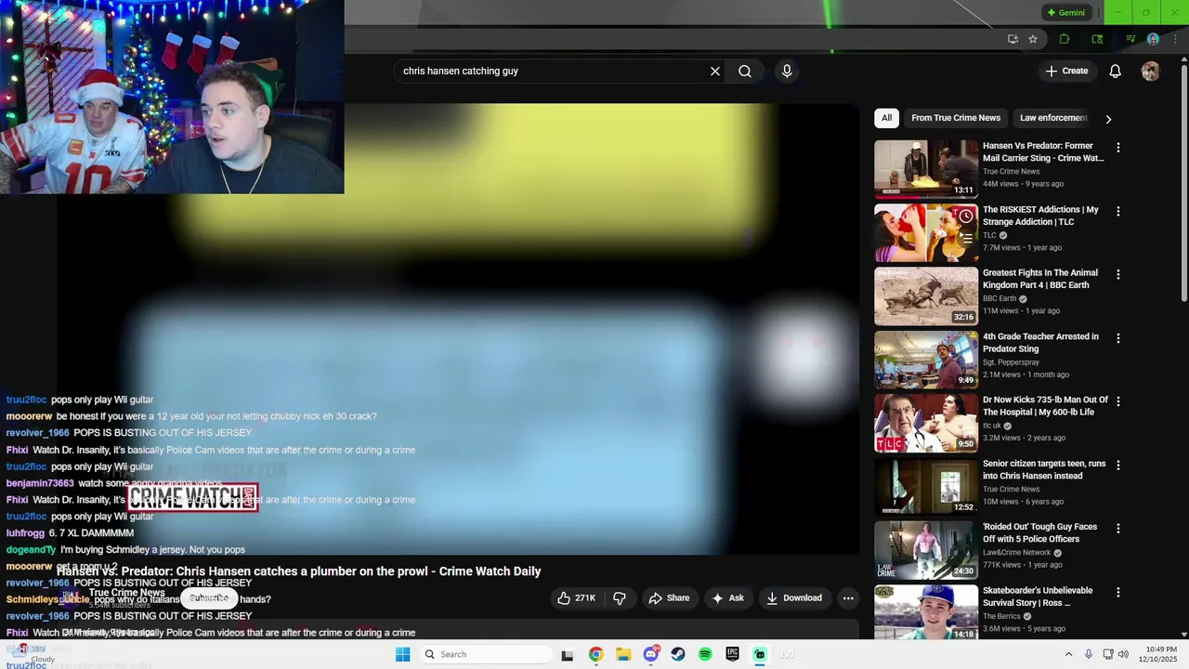Show next category chips with right arrow
The width and height of the screenshot is (1189, 669).
(1108, 119)
